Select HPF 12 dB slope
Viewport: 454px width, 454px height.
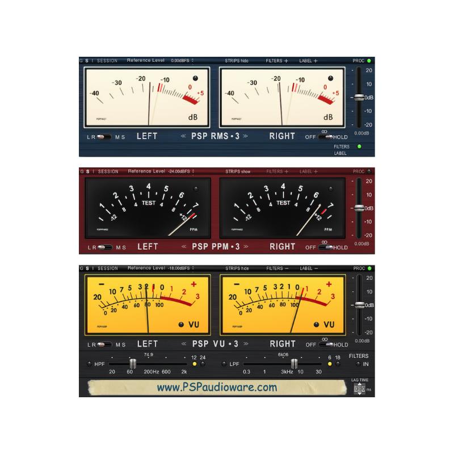[x=195, y=364]
